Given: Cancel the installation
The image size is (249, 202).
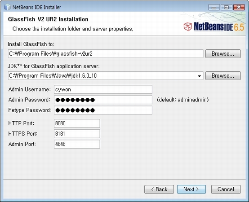Looking at the screenshot, I should click(x=226, y=189).
